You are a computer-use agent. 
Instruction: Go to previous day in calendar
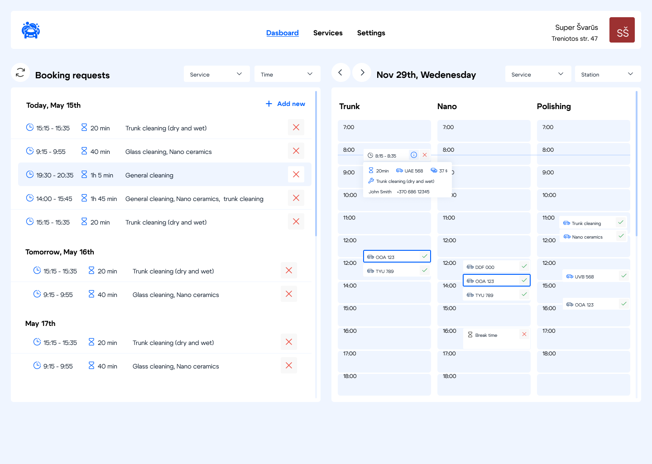tap(340, 72)
